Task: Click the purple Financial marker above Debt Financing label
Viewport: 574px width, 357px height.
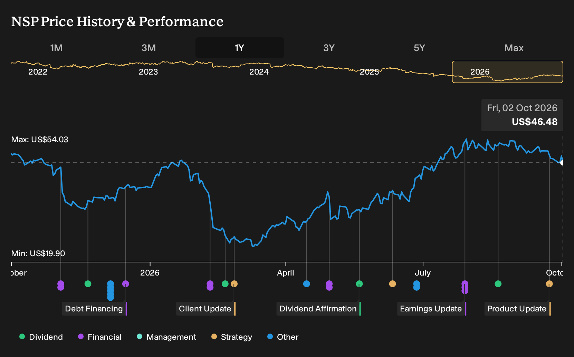Action: click(x=126, y=284)
